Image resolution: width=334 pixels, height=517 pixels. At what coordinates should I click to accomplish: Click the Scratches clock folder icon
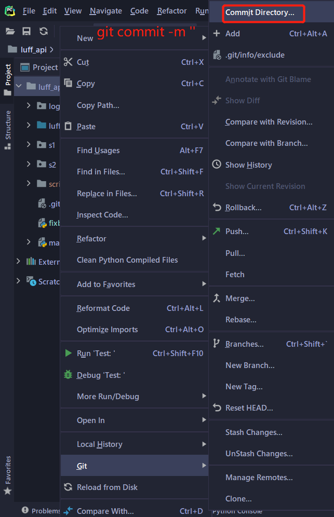31,281
